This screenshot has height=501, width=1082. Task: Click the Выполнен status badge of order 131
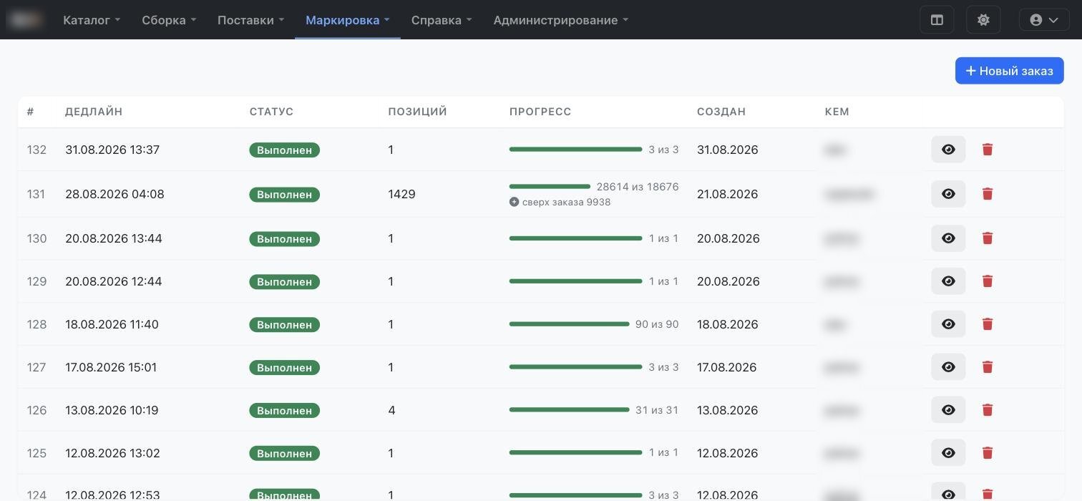tap(284, 194)
